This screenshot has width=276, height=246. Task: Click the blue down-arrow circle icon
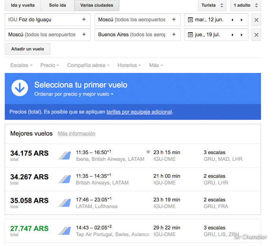[20, 88]
